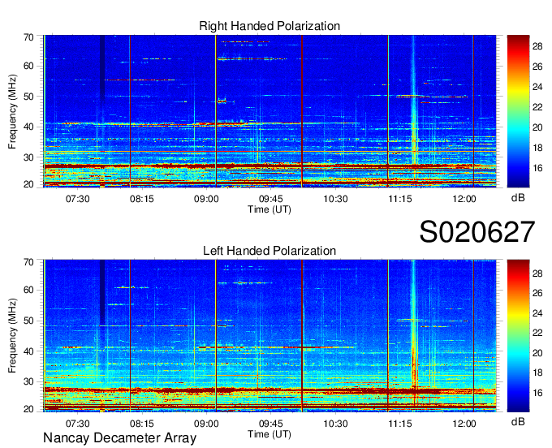Image resolution: width=552 pixels, height=448 pixels.
Task: Click the 11:15 time tick of left-handed plot
Action: click(400, 424)
